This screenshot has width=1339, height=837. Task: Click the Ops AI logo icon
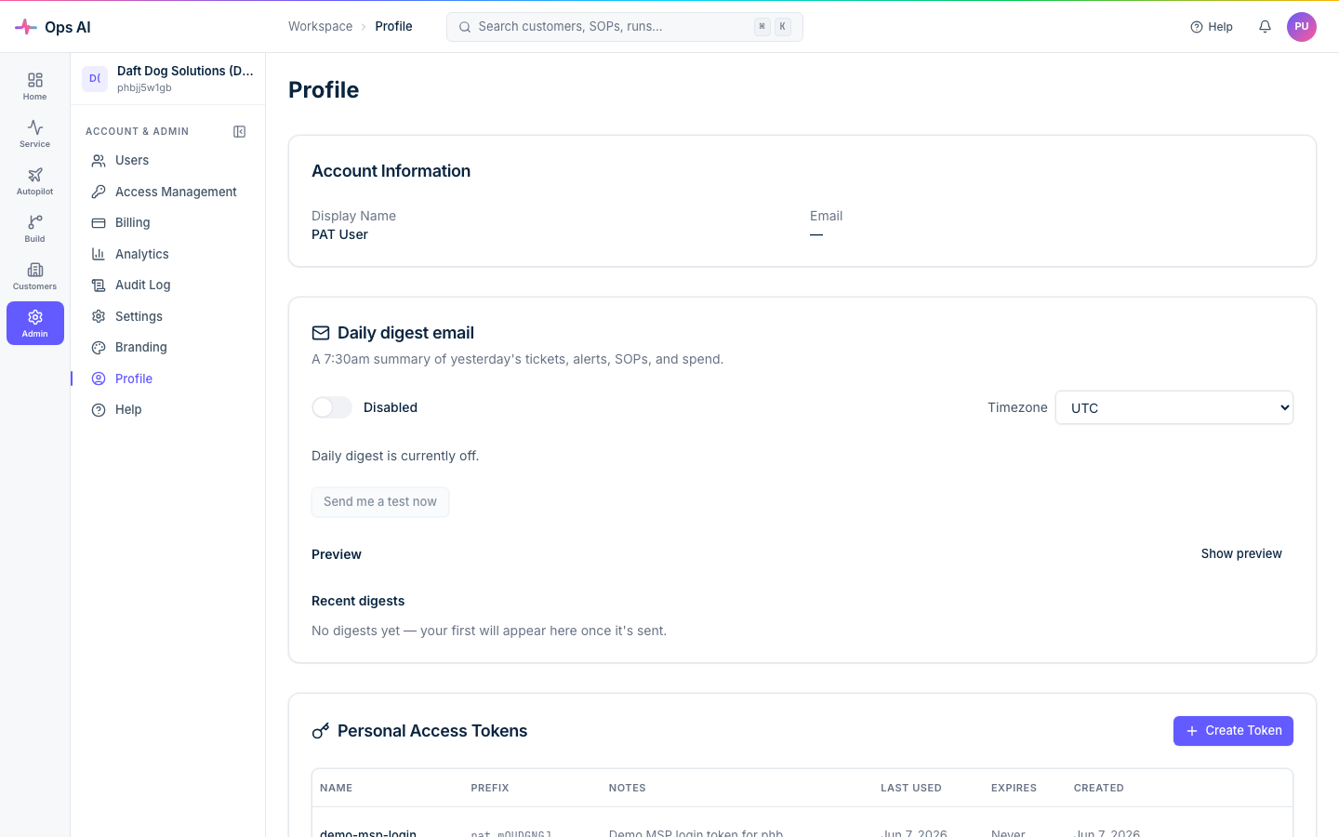tap(26, 27)
